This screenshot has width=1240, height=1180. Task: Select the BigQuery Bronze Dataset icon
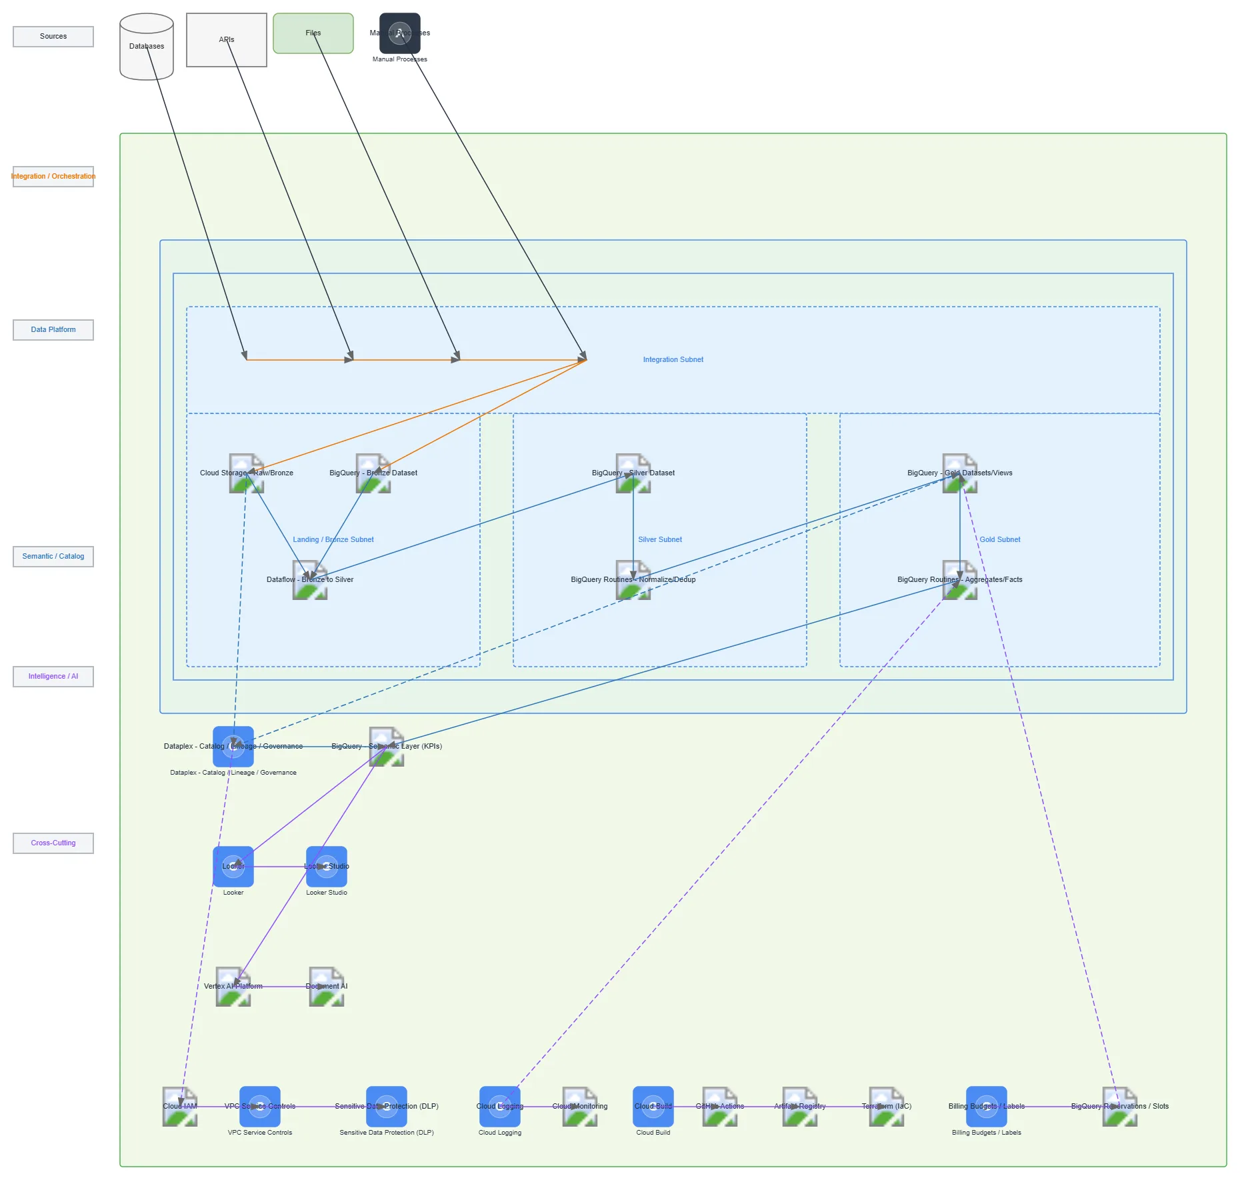click(373, 473)
